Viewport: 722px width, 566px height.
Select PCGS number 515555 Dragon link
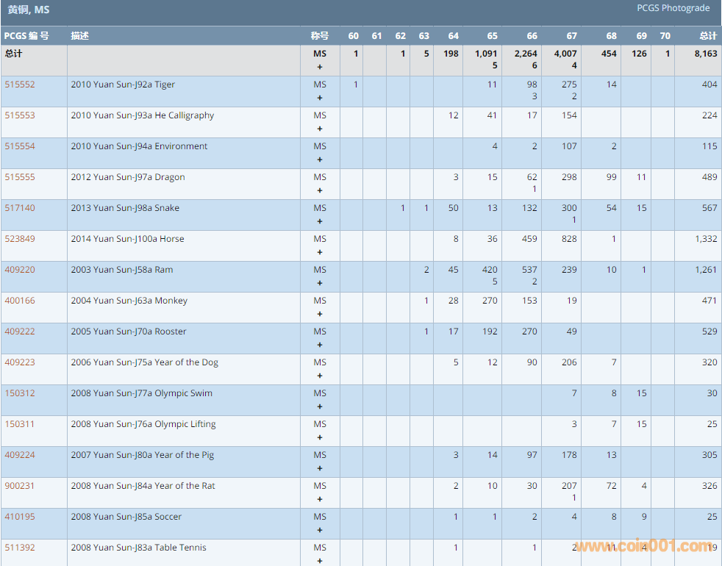click(20, 177)
